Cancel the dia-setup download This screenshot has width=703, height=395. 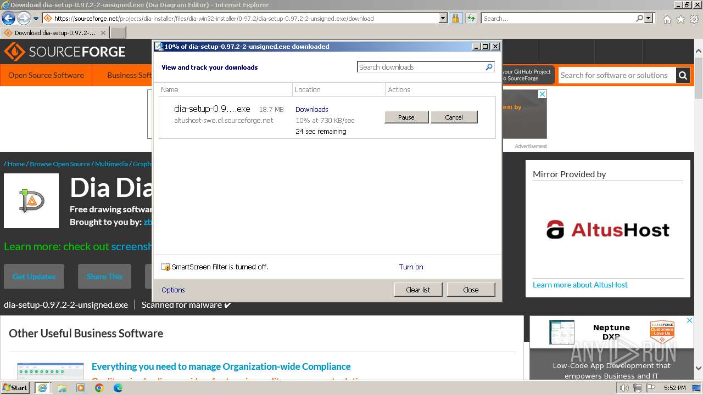pos(454,117)
